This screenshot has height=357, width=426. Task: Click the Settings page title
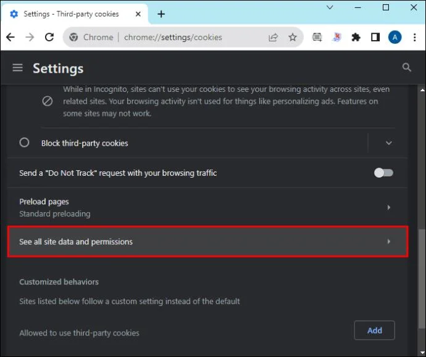(x=58, y=68)
